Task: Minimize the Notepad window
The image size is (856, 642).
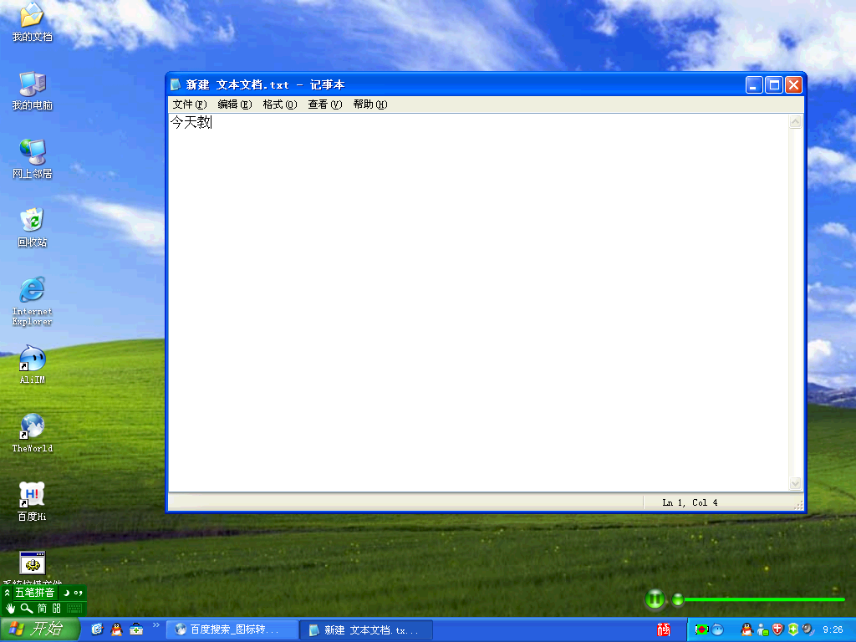Action: click(x=754, y=84)
